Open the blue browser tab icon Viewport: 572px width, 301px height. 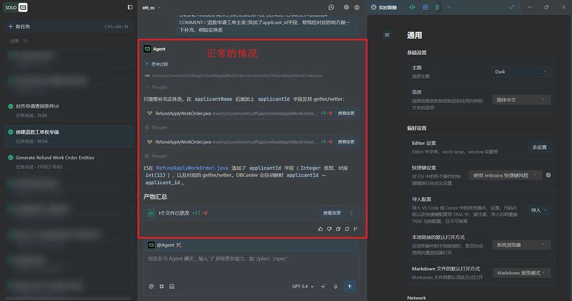coord(425,7)
